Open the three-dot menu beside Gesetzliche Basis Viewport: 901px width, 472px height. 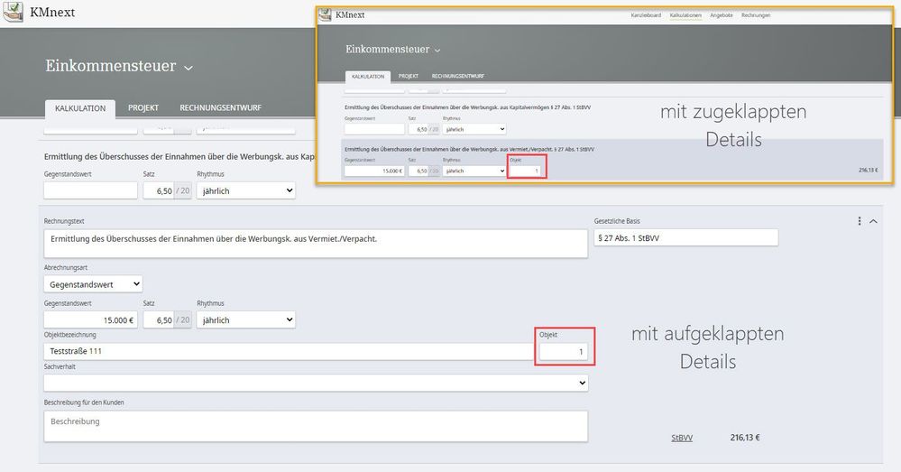(x=859, y=221)
